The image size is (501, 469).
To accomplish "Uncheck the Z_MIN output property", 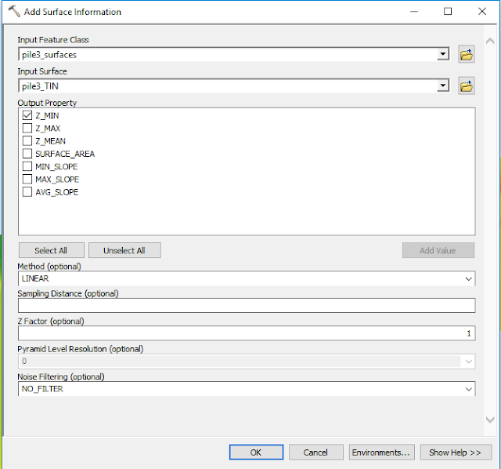I will [27, 115].
